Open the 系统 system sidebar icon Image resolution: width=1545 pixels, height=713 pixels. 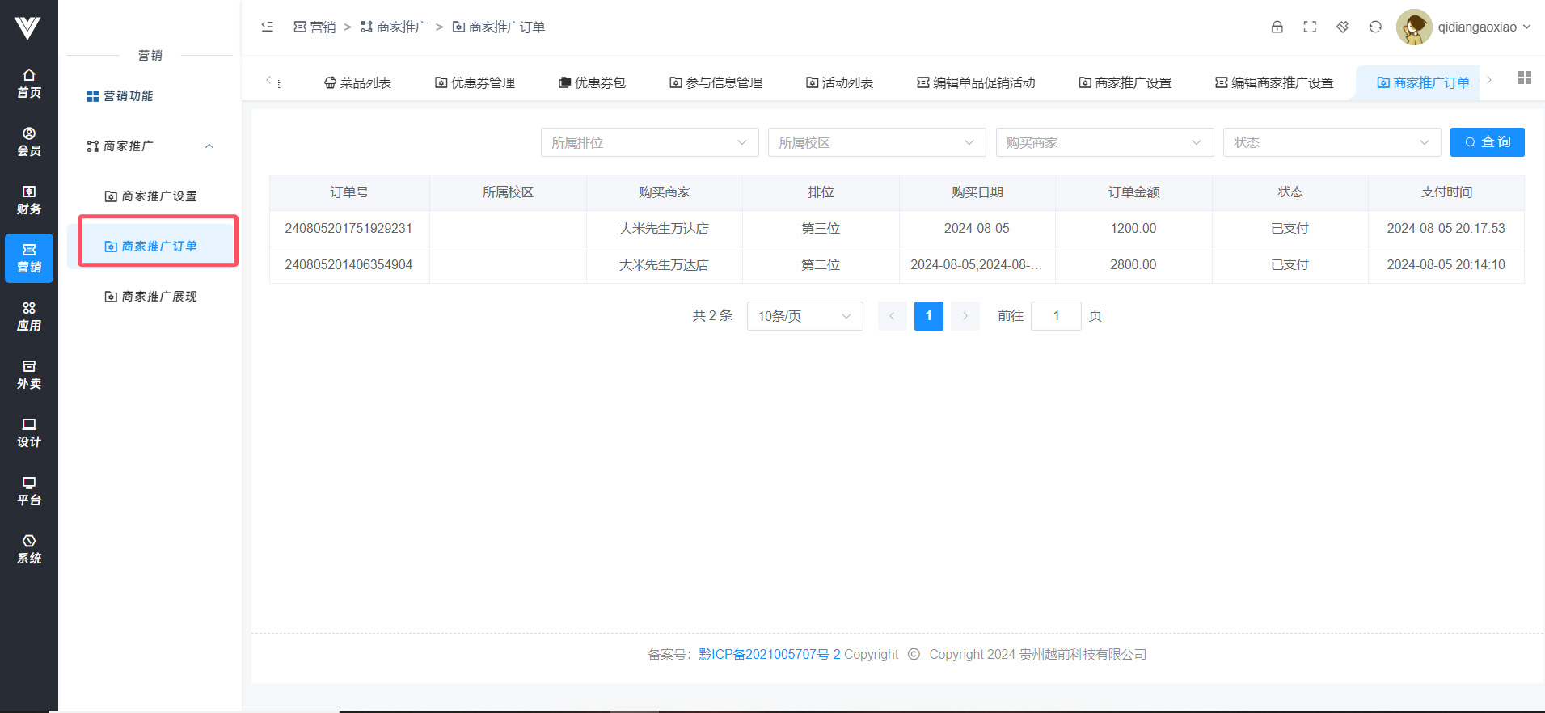coord(29,549)
